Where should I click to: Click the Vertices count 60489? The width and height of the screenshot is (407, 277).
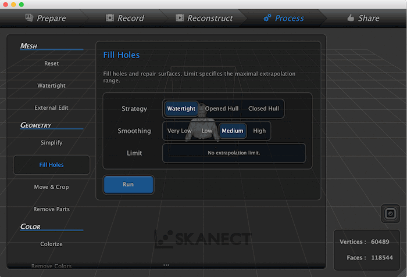click(380, 242)
